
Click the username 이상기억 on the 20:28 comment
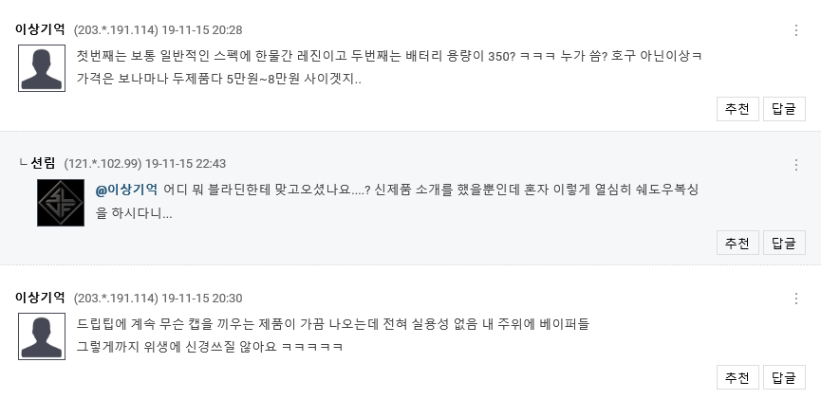pos(40,30)
